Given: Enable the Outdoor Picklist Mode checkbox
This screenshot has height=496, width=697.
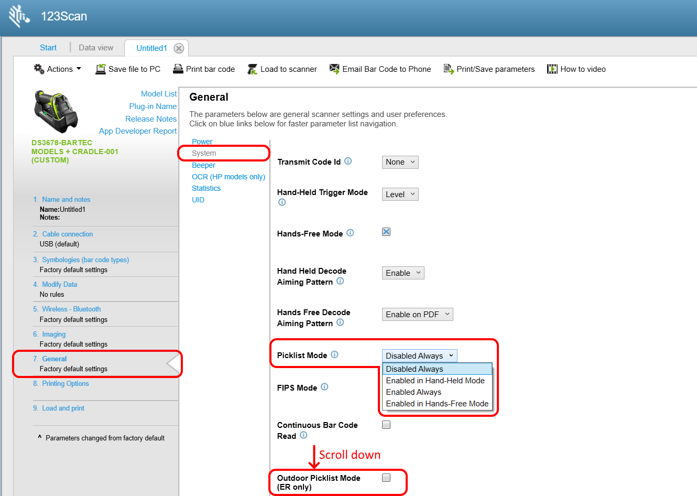Looking at the screenshot, I should (386, 478).
